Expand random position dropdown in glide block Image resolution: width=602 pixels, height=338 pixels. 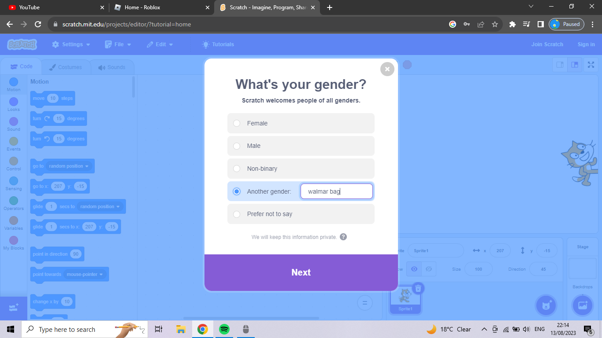click(100, 206)
